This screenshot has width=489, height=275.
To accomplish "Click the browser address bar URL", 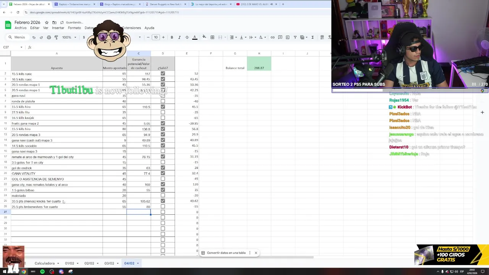I will 104,12.
